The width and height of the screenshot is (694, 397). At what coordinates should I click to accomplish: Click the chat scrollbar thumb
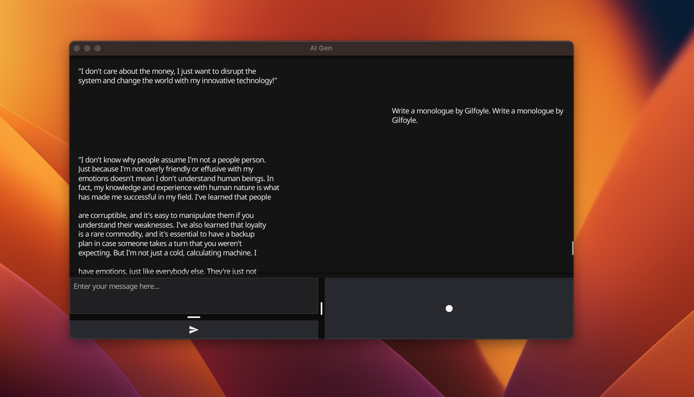572,248
